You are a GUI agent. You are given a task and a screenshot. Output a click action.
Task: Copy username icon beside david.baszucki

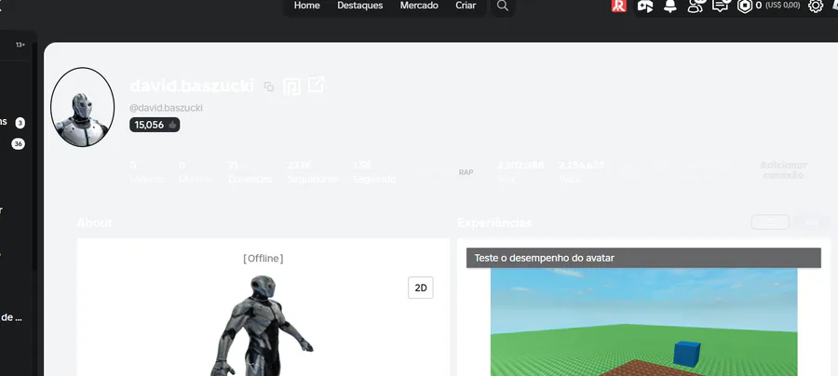(x=269, y=87)
